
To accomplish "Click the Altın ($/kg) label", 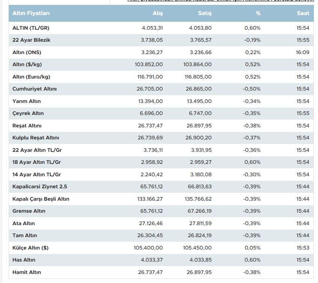I will (x=27, y=65).
